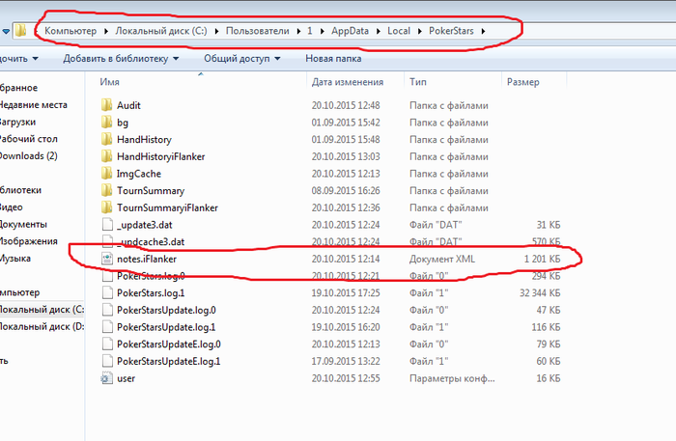
Task: Expand breadcrumb arrow after Local
Action: (x=419, y=31)
